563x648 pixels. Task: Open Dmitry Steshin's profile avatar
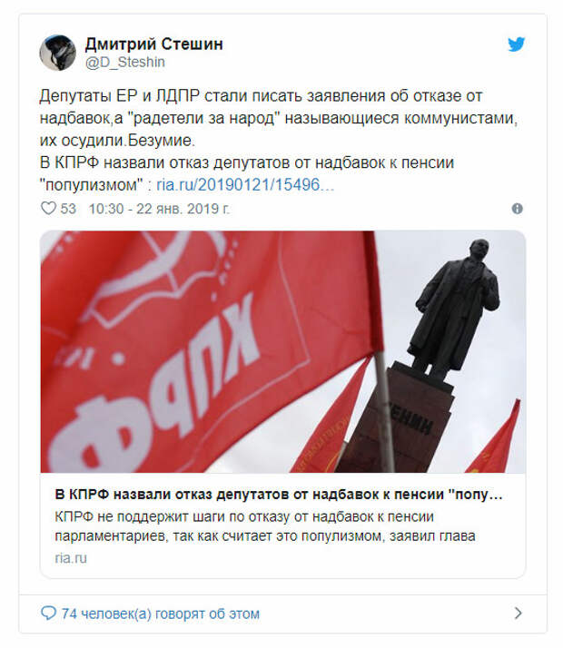click(57, 53)
